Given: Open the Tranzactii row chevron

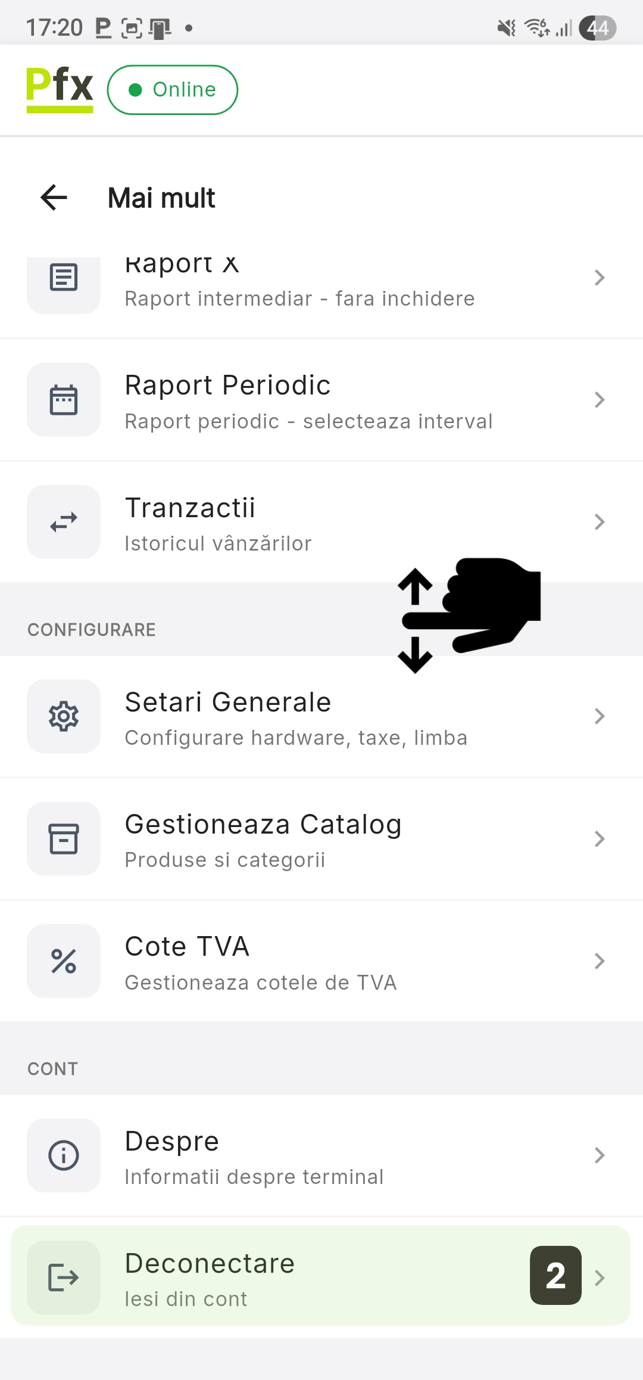Looking at the screenshot, I should [600, 522].
